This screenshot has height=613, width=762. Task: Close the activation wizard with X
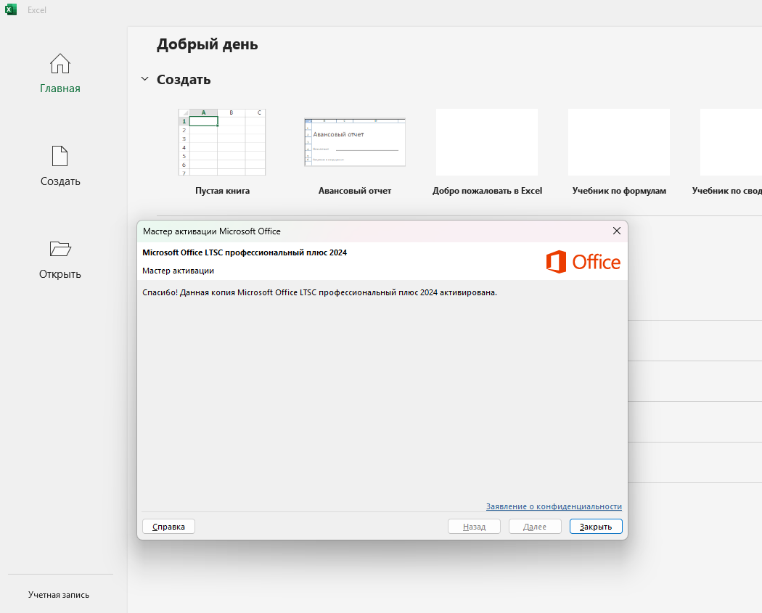click(617, 231)
